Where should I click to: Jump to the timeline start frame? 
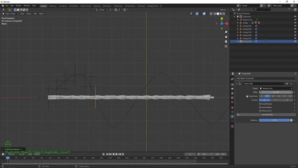coord(107,154)
